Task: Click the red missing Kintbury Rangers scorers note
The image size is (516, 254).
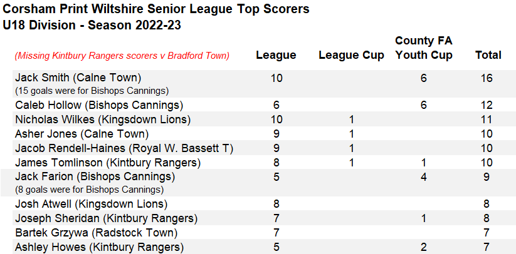Action: pos(122,56)
